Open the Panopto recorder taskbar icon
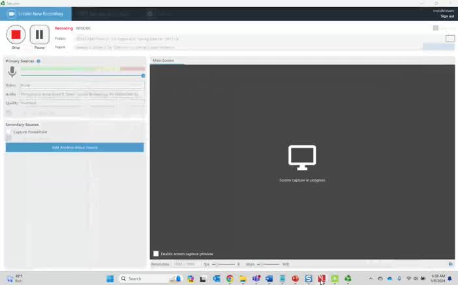 (x=348, y=278)
